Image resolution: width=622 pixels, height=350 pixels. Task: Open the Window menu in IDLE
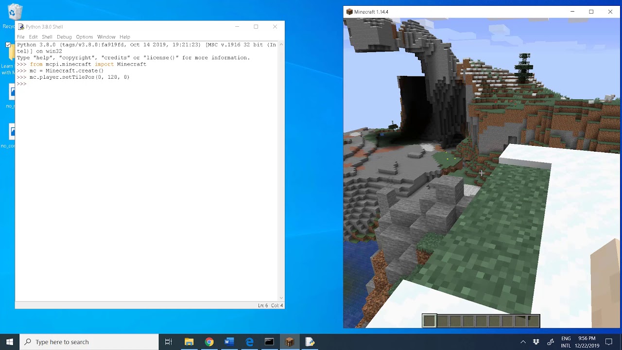(106, 37)
